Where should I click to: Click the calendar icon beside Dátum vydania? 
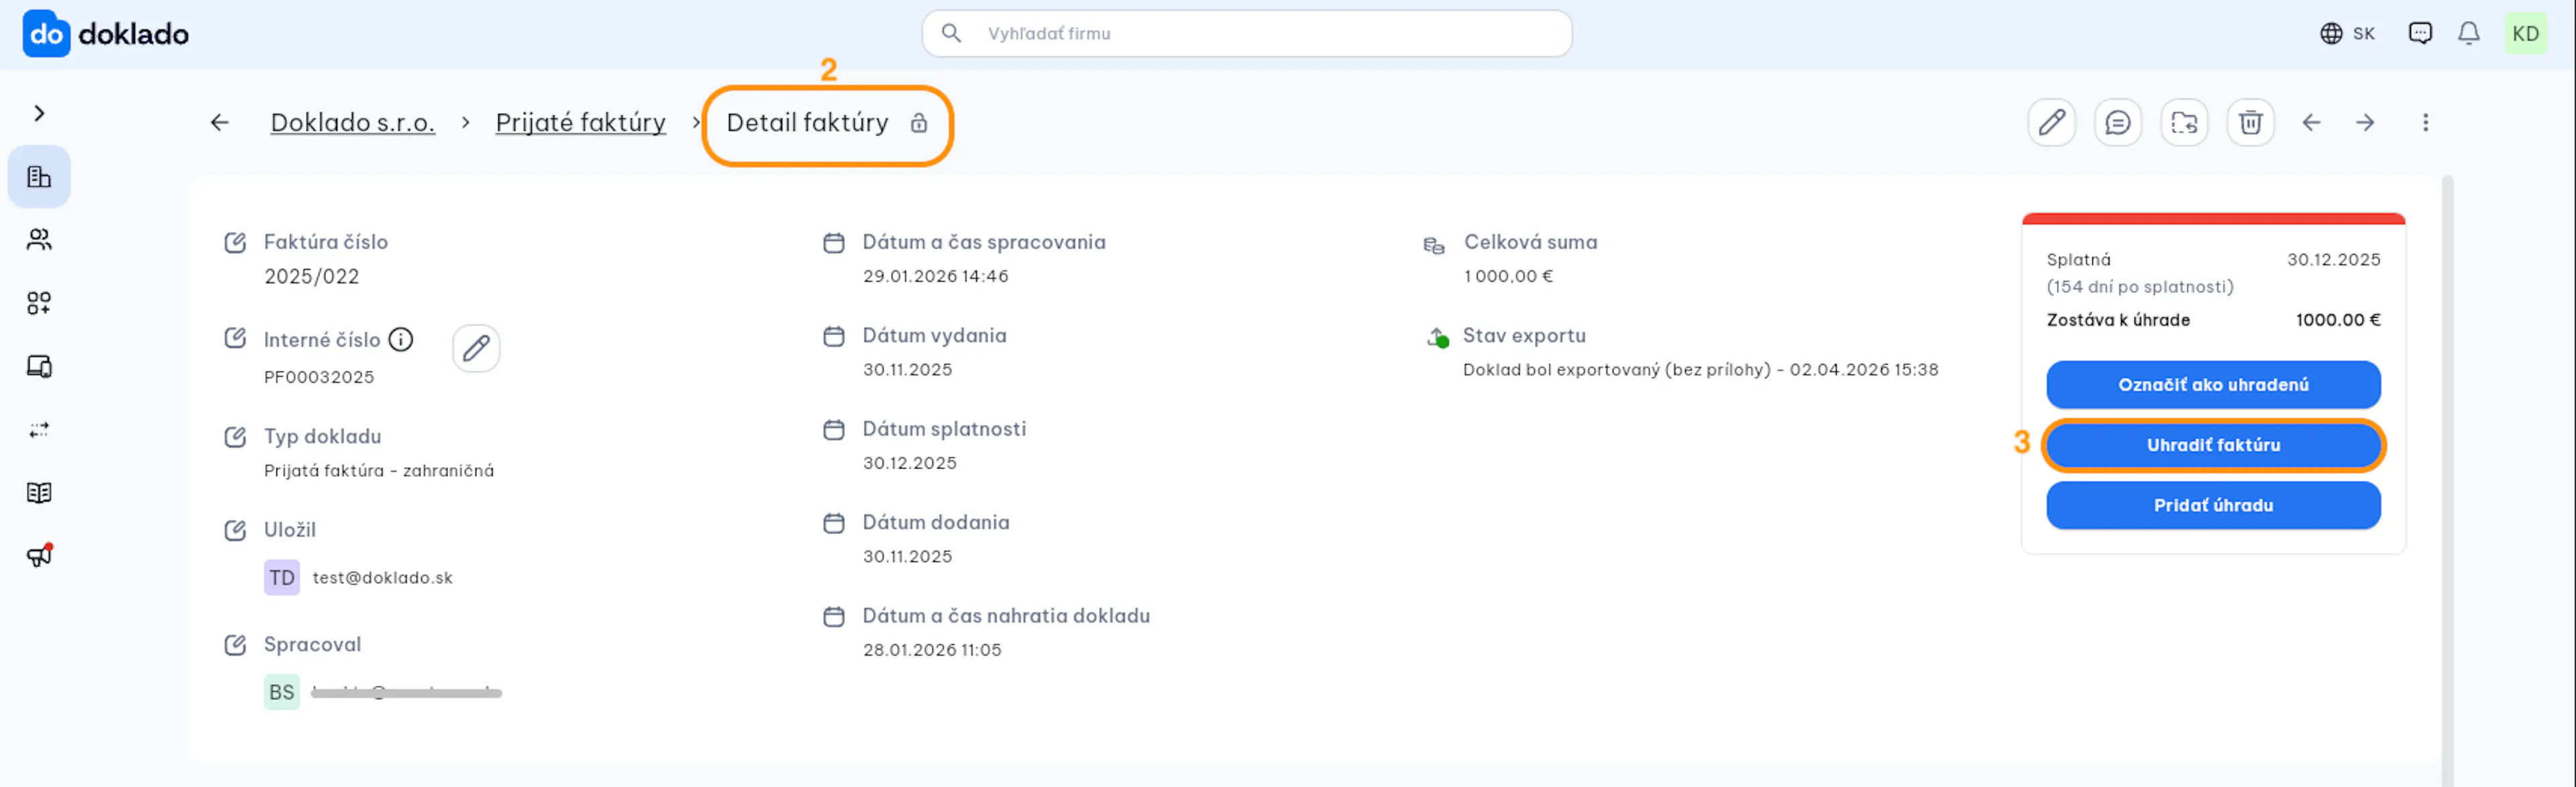[x=833, y=337]
